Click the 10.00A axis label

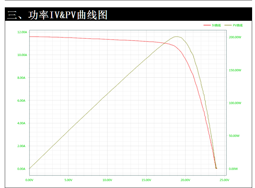(22, 55)
